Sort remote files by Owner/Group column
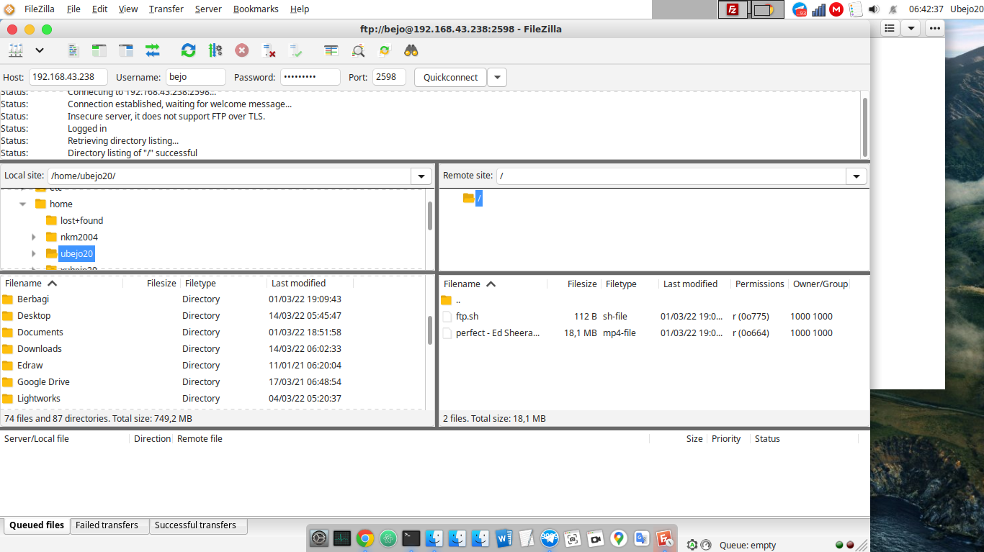984x552 pixels. [x=820, y=284]
